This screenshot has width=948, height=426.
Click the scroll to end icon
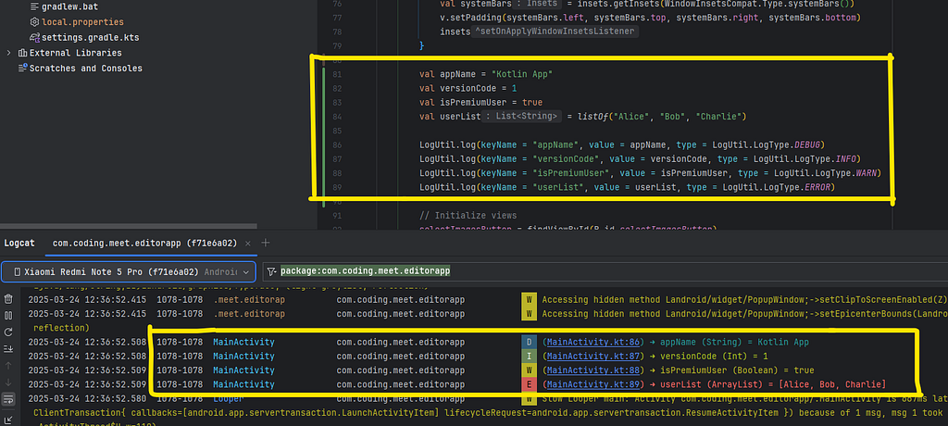pos(8,348)
